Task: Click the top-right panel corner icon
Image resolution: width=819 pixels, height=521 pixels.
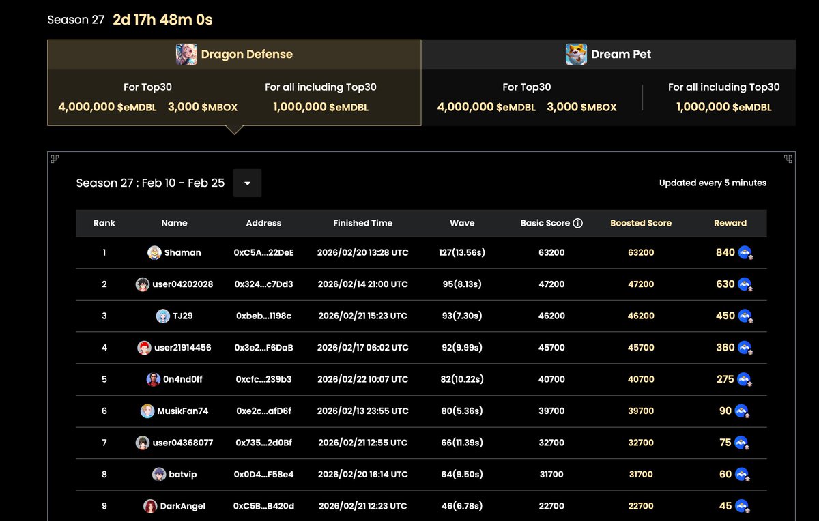Action: click(x=788, y=159)
